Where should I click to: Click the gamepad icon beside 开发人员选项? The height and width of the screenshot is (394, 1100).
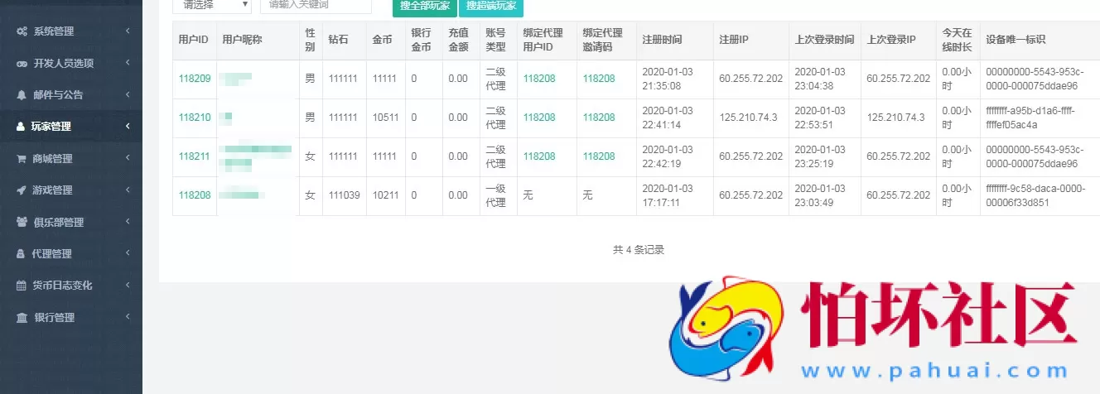[x=22, y=63]
